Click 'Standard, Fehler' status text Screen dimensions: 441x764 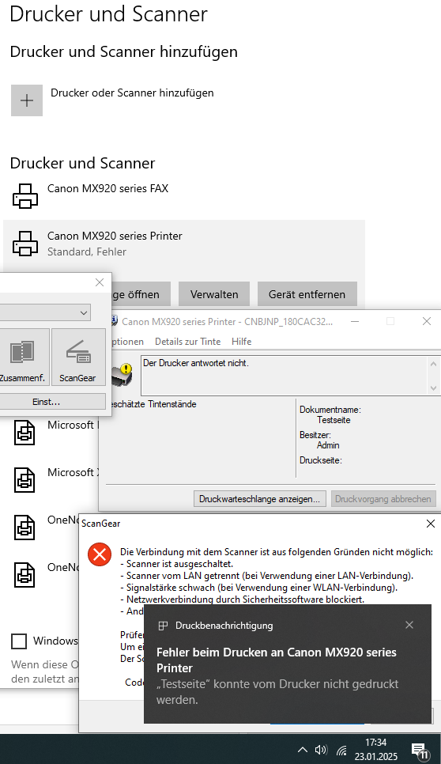87,252
